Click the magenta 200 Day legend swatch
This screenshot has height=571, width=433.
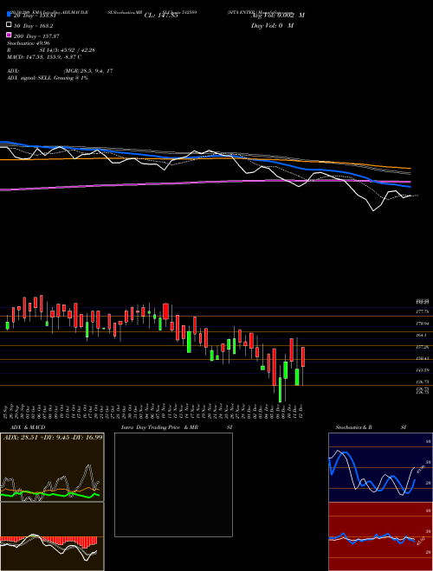[x=10, y=35]
